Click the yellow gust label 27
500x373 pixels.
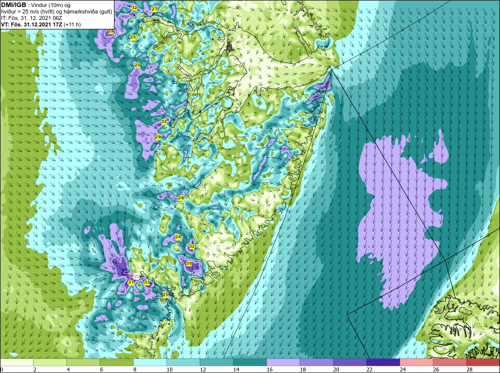tap(154, 9)
